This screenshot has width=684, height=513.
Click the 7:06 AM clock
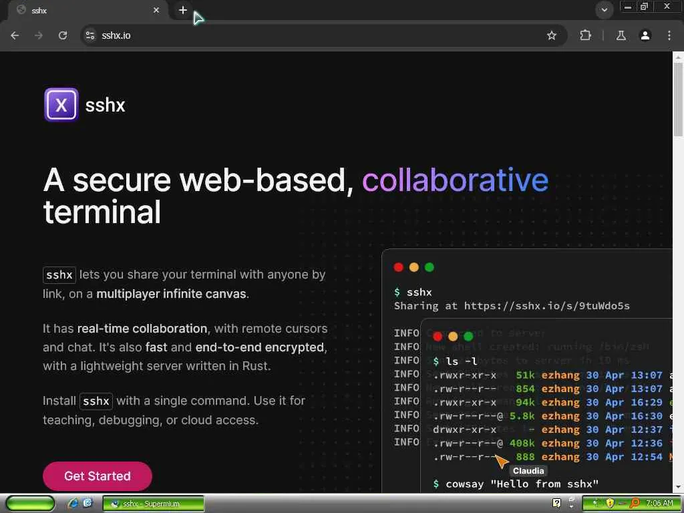tap(659, 504)
